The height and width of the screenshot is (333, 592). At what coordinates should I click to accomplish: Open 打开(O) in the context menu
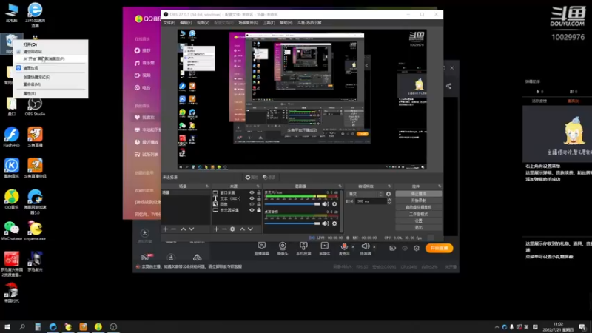pos(30,44)
